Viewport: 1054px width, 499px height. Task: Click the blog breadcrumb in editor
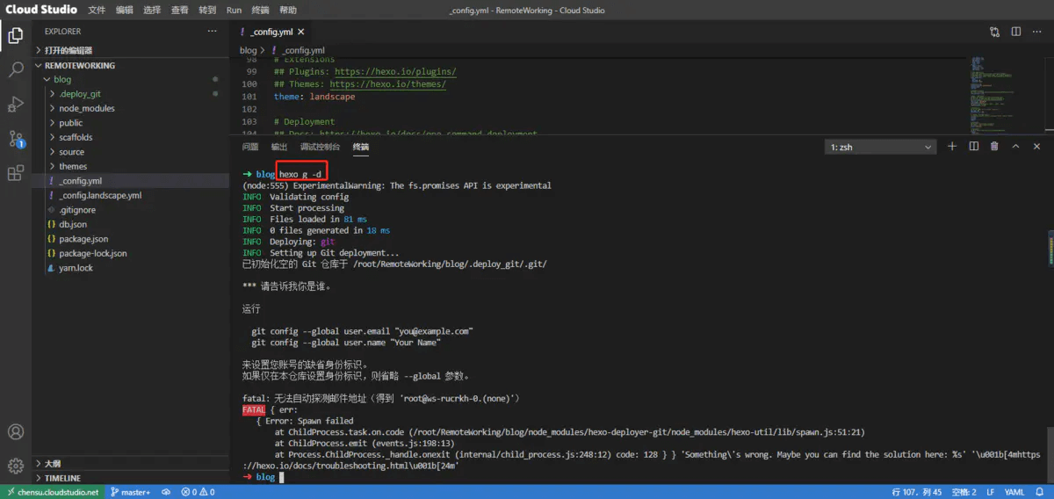point(249,50)
